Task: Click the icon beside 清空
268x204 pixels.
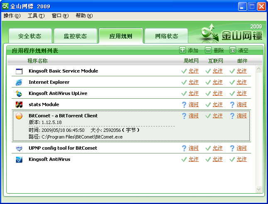Action: click(232, 50)
